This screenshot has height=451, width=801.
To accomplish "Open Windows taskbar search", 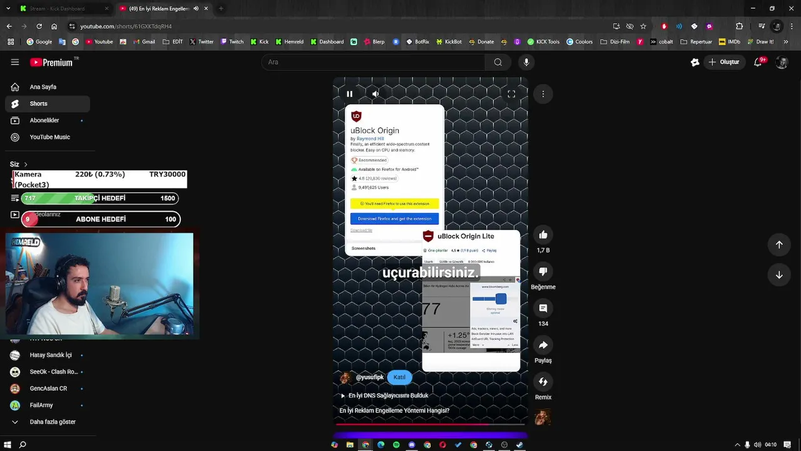I will pos(23,445).
